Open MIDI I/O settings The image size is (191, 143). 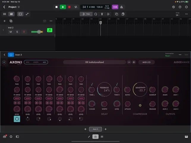pyautogui.click(x=146, y=62)
